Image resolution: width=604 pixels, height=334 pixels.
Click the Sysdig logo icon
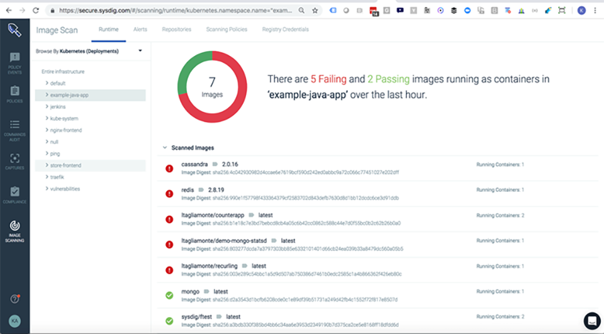(14, 30)
